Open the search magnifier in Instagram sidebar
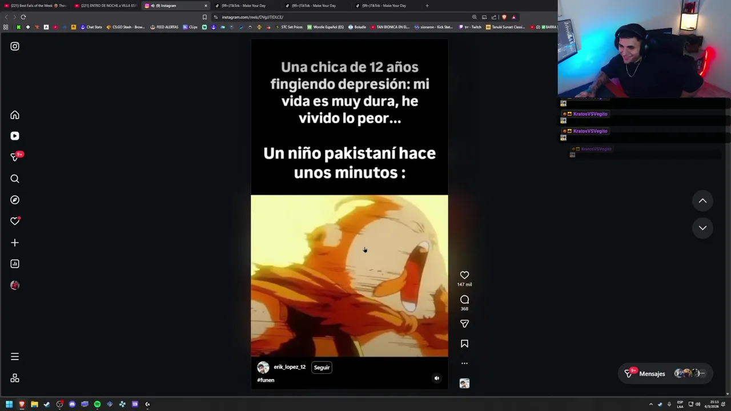Viewport: 731px width, 411px height. pos(15,179)
